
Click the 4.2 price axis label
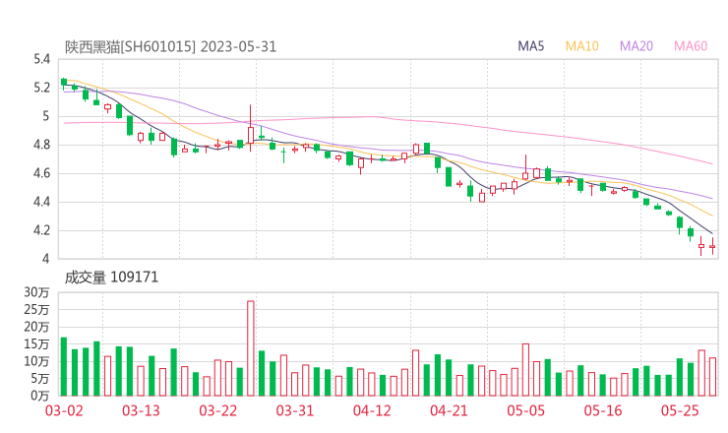click(41, 231)
